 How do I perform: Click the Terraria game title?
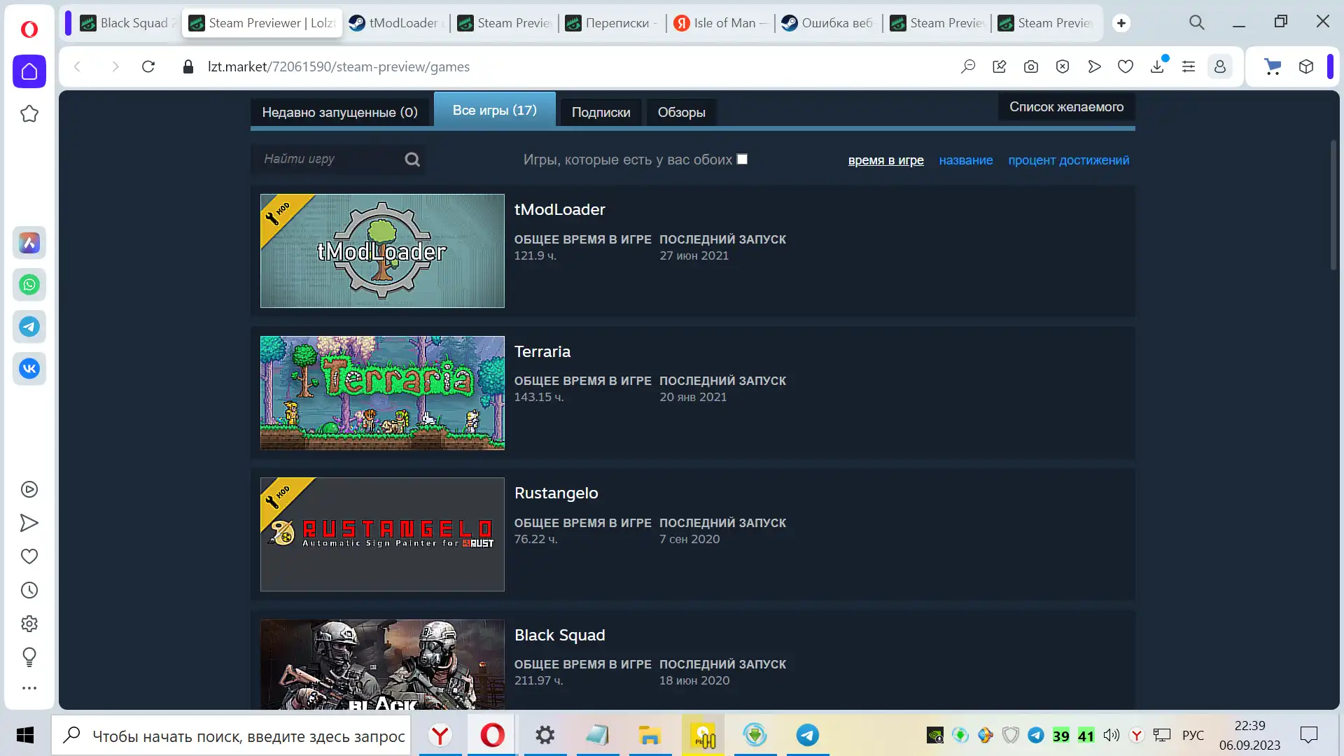pos(542,351)
